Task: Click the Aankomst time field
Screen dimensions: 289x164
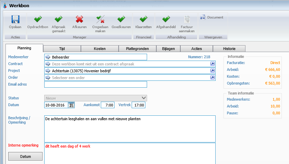Action: 108,105
